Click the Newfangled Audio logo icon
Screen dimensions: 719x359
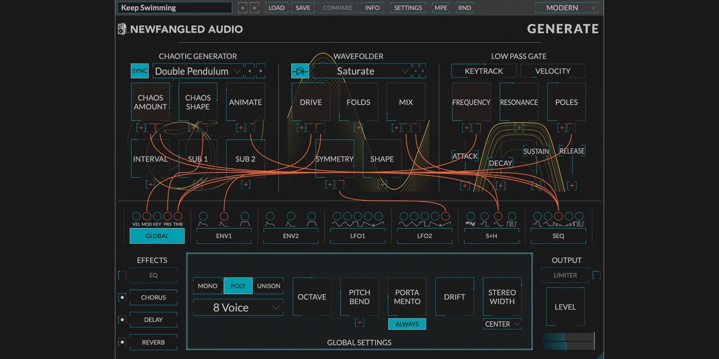[x=122, y=29]
